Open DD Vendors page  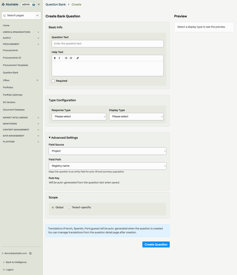[9, 102]
